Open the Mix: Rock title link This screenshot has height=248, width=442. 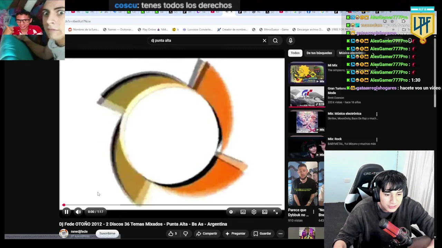tap(335, 139)
